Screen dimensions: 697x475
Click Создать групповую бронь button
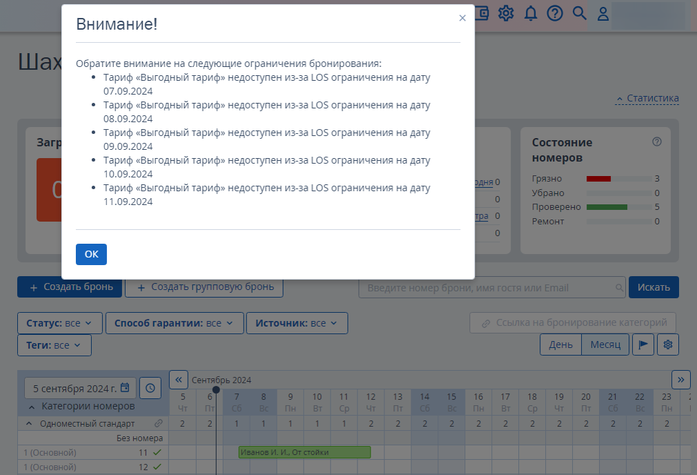tap(204, 287)
